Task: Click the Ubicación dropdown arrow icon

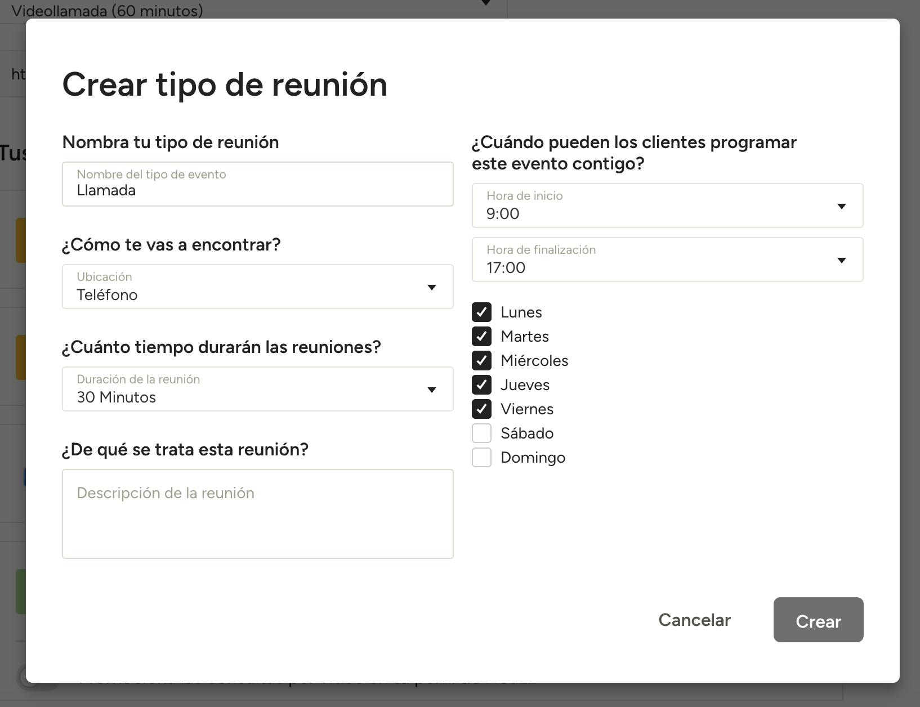Action: 432,288
